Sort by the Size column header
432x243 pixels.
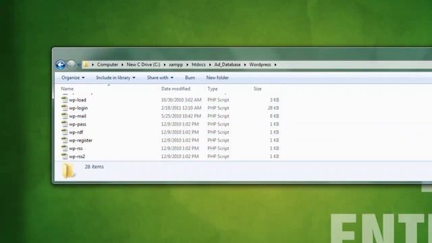258,88
